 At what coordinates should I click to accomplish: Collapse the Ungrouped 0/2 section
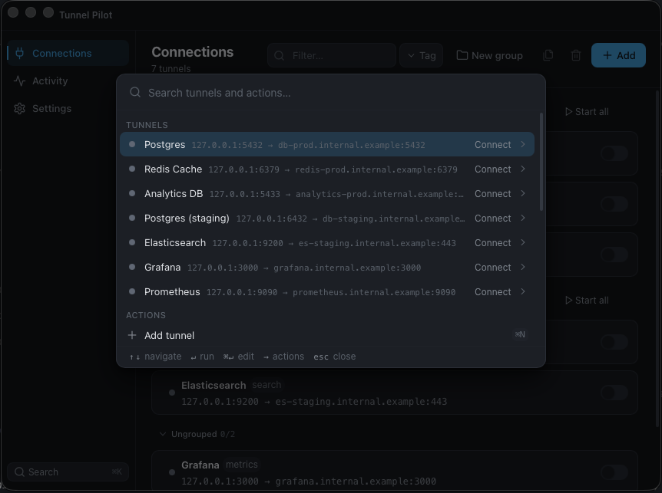[197, 434]
